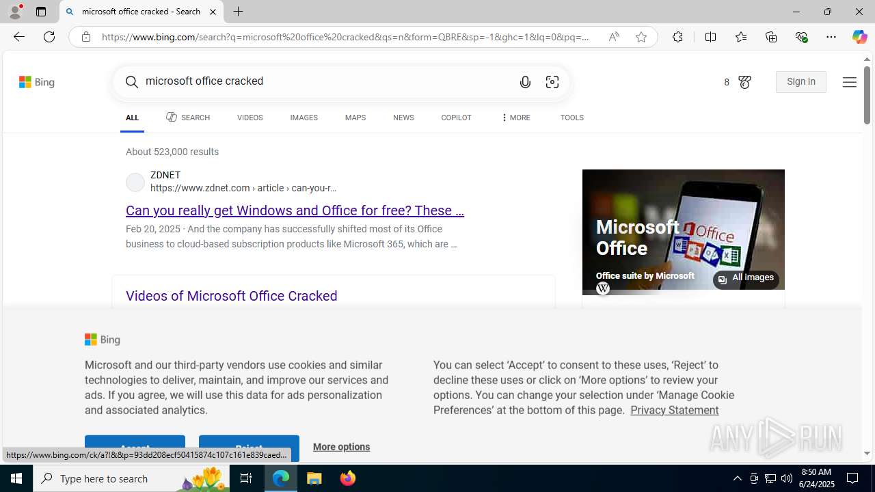Open the Windows Start menu
This screenshot has width=875, height=492.
[16, 478]
